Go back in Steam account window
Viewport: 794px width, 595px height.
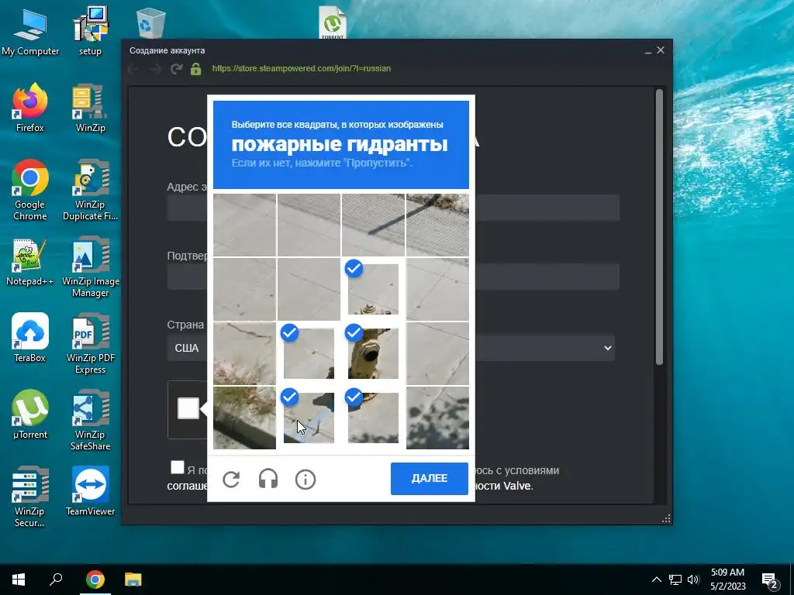coord(133,69)
